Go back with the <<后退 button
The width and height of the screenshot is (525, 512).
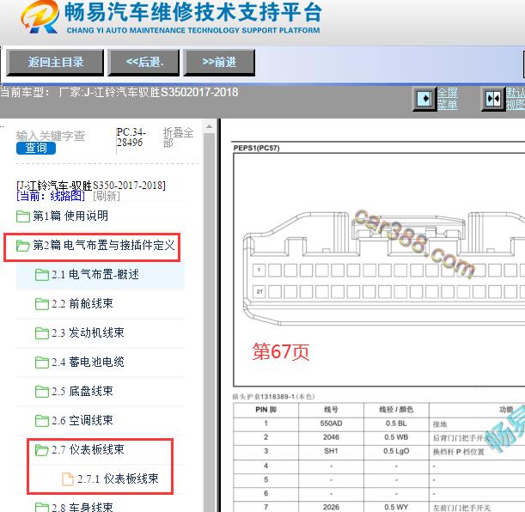(x=143, y=62)
